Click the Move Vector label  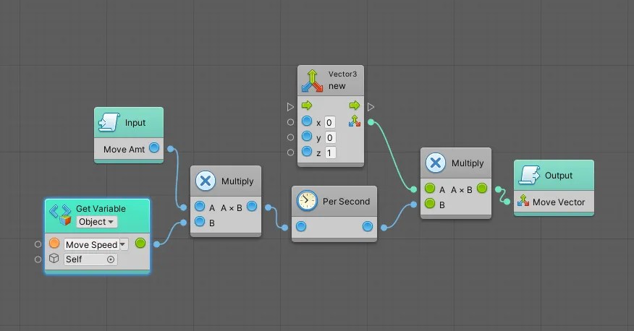(559, 202)
